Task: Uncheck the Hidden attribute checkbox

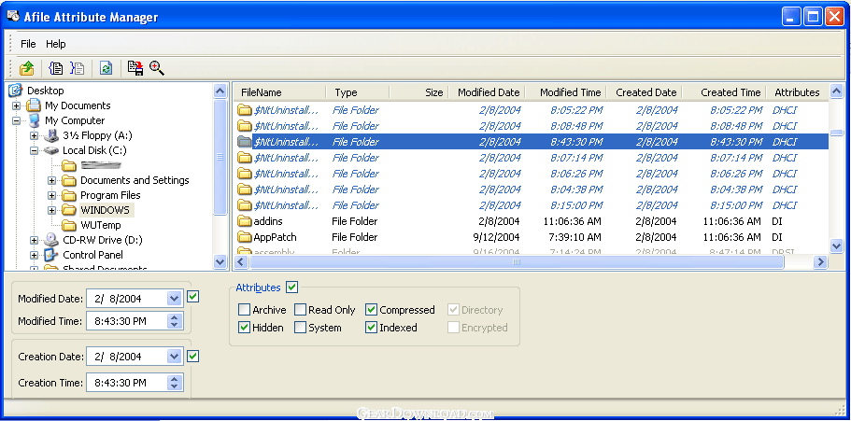Action: 245,328
